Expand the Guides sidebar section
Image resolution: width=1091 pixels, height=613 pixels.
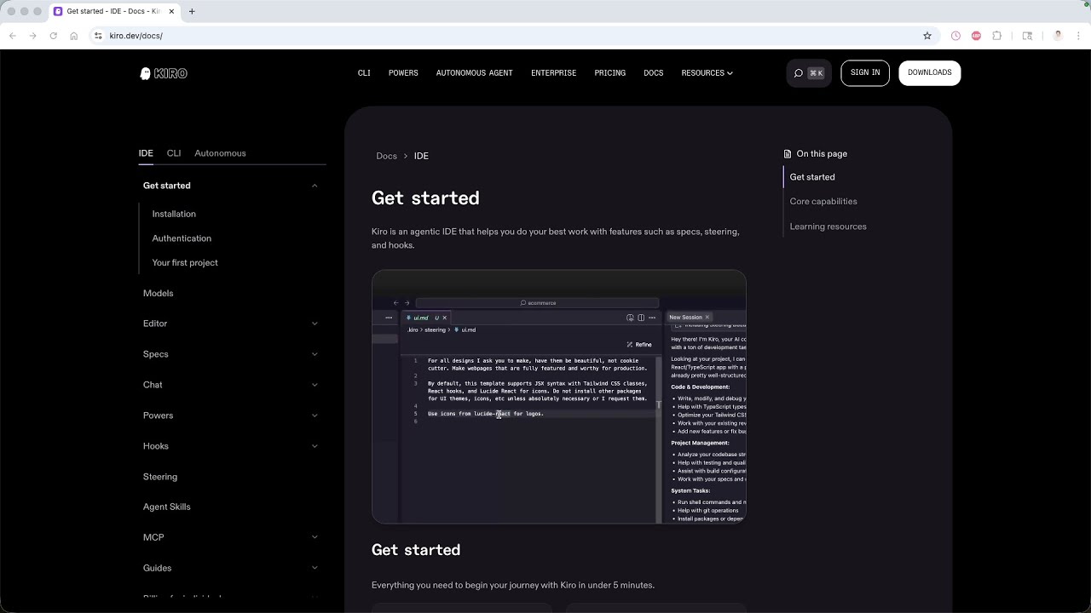[x=315, y=568]
